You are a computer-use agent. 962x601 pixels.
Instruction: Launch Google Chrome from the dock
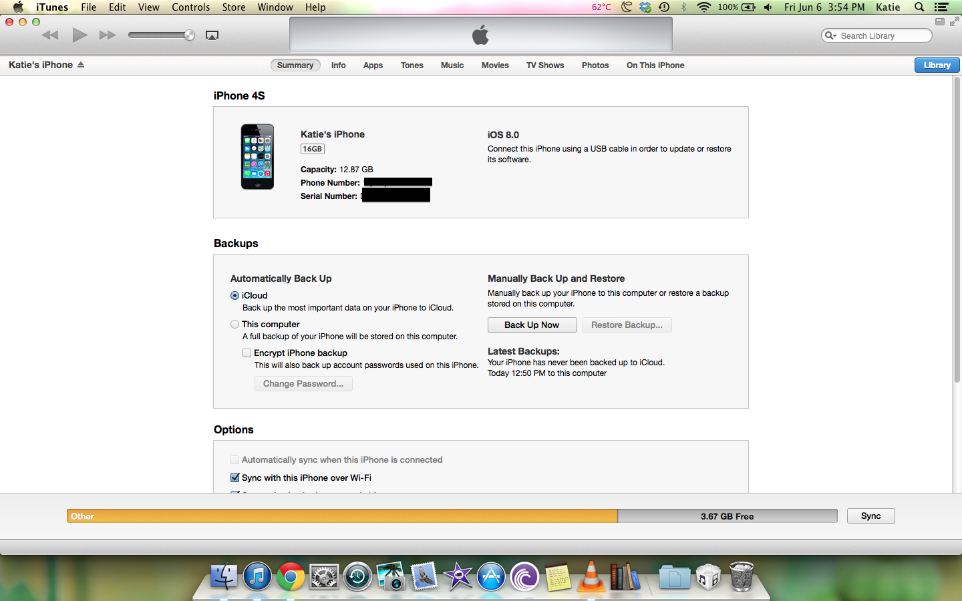[291, 576]
